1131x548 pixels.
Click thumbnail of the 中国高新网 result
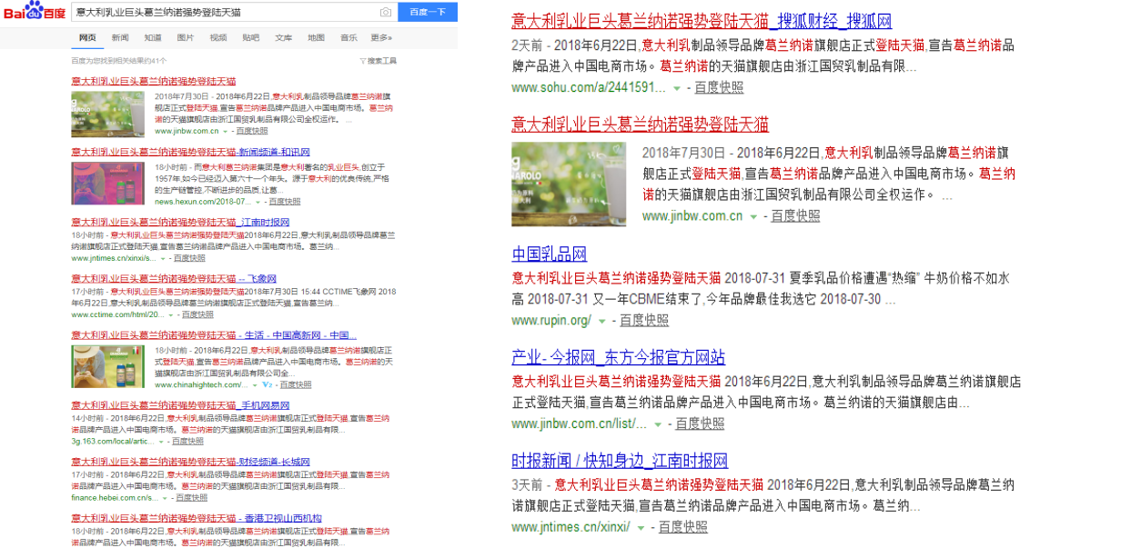pyautogui.click(x=108, y=366)
